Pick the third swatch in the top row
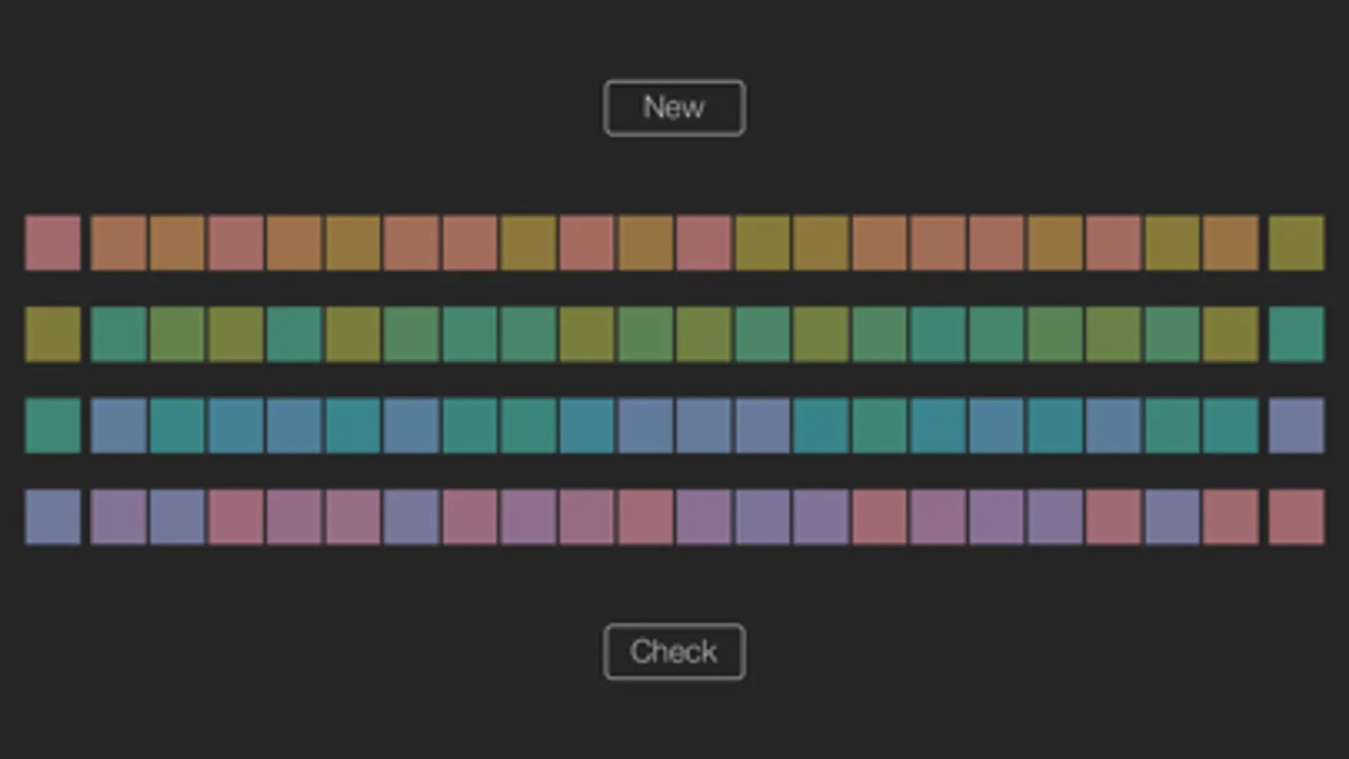The image size is (1349, 759). click(x=177, y=243)
